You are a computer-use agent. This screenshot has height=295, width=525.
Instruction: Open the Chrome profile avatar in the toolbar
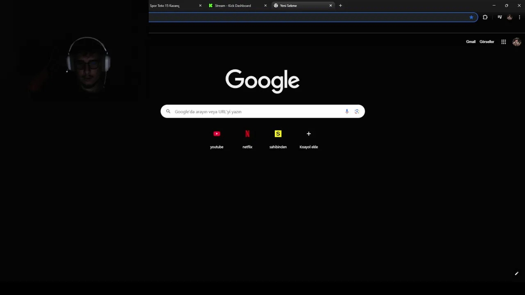(x=510, y=17)
